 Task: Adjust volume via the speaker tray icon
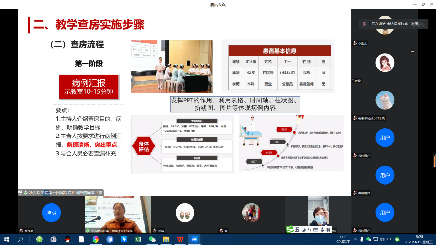click(x=382, y=239)
